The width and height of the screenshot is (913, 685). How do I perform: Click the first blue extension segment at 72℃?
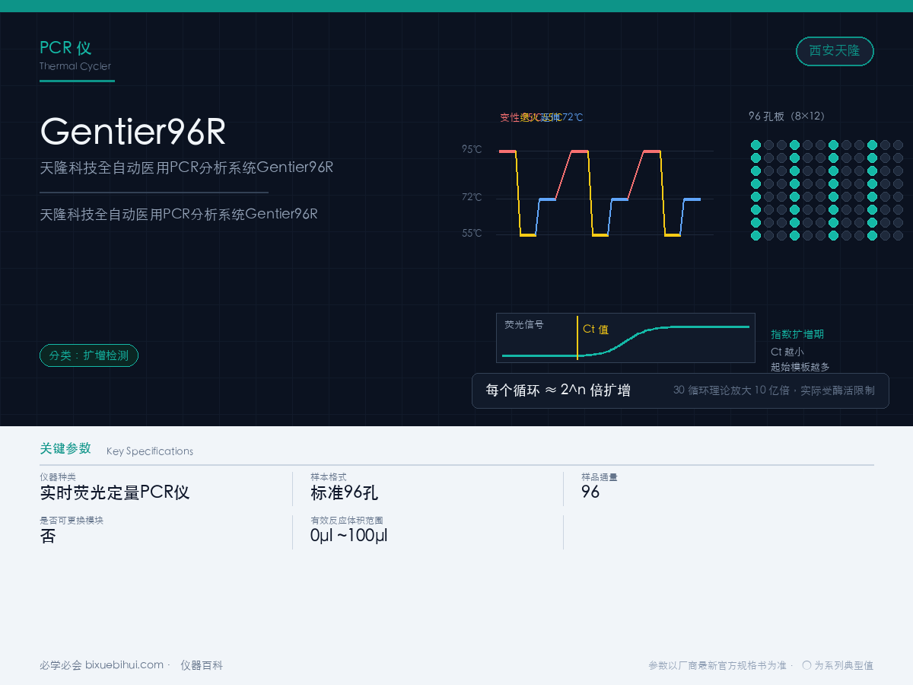[x=547, y=199]
